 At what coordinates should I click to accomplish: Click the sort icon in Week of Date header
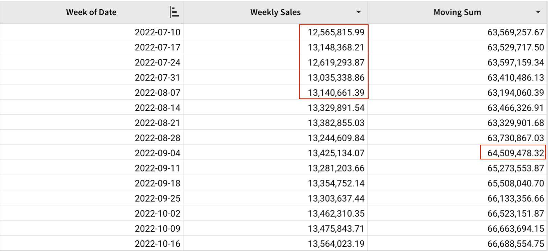click(174, 12)
